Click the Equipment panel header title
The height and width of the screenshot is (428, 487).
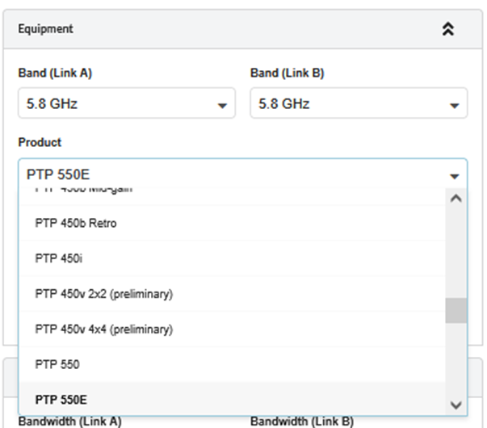45,29
